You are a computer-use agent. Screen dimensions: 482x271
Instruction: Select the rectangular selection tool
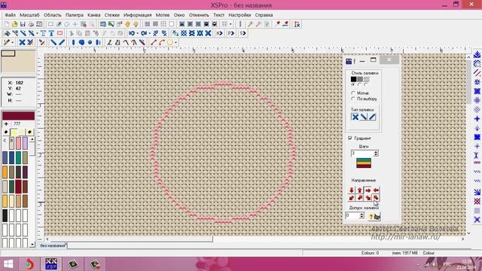pos(50,24)
